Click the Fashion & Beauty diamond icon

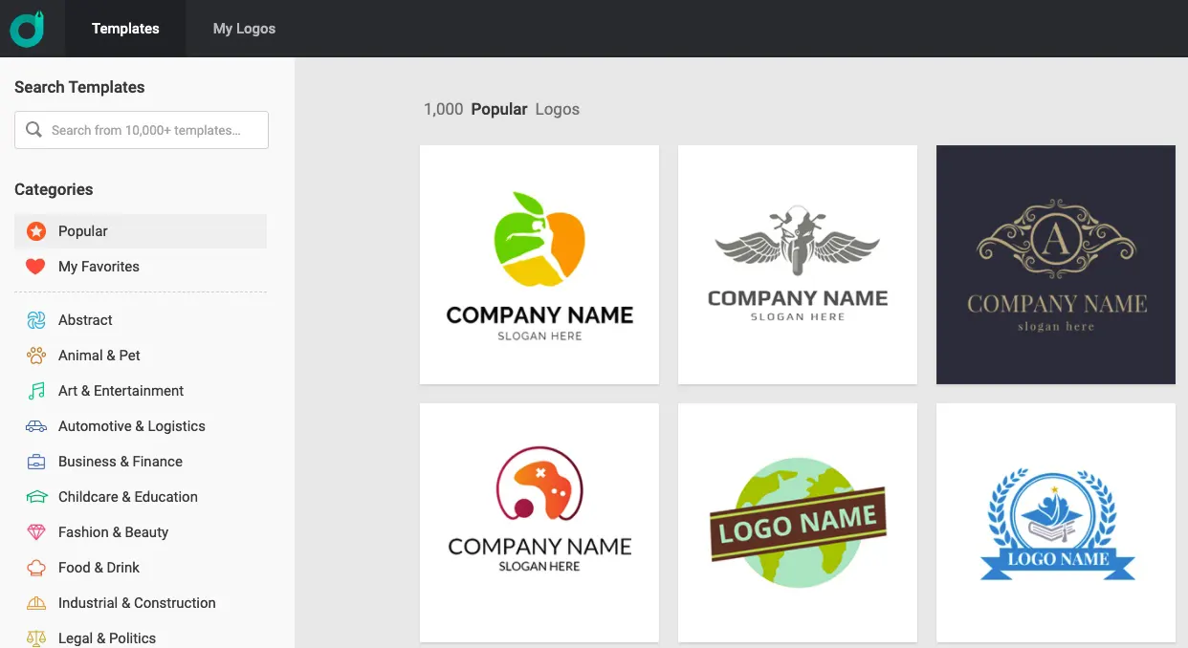36,532
